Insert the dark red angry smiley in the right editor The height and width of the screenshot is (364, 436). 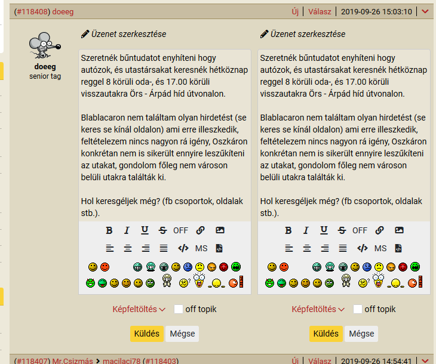403,267
